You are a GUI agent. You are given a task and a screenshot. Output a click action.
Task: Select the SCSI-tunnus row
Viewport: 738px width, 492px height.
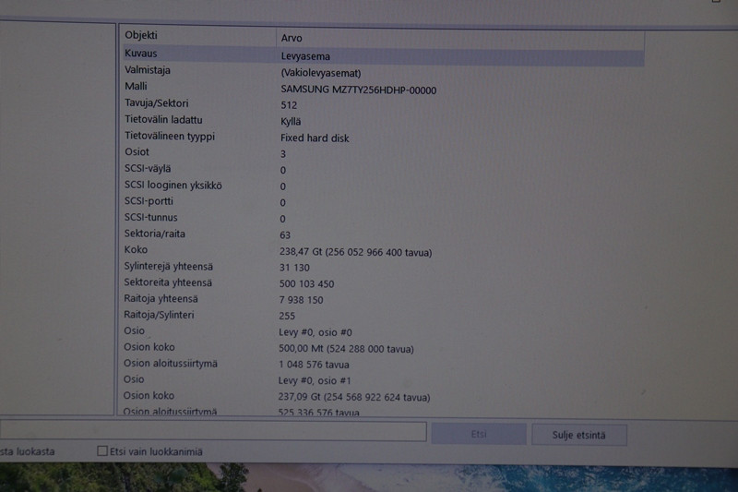point(383,218)
